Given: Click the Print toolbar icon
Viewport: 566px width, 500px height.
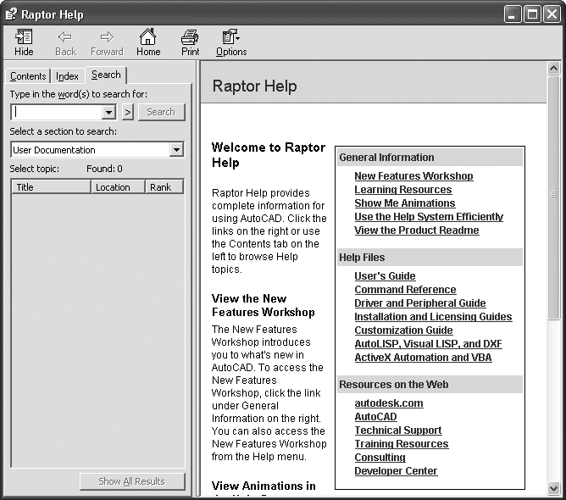Looking at the screenshot, I should [191, 37].
